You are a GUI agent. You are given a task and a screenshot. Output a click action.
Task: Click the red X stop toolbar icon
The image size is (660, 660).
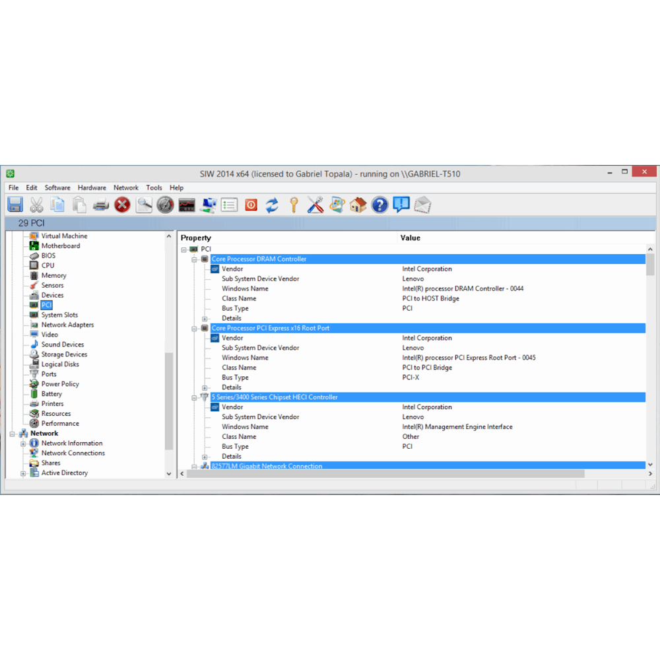122,205
